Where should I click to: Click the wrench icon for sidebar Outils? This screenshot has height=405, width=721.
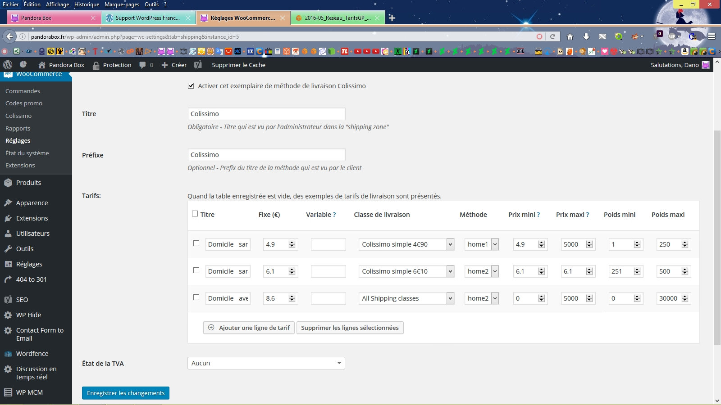click(8, 249)
